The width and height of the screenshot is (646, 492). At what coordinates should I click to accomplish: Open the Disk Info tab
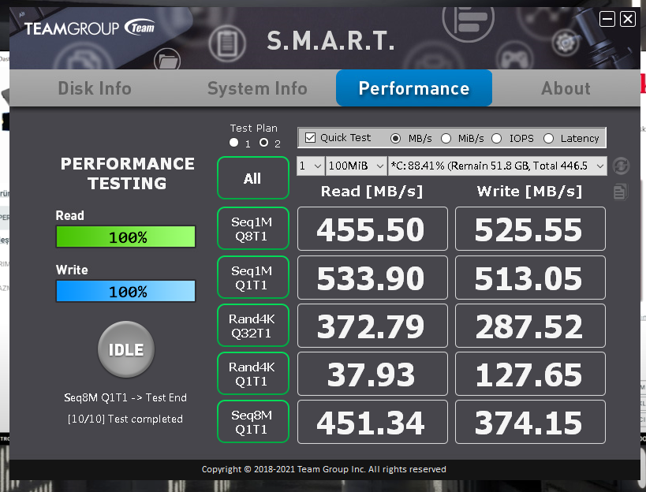tap(95, 88)
